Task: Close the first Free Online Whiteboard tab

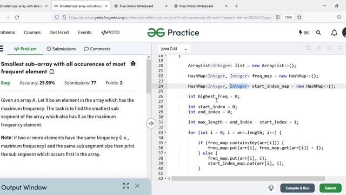Action: pos(166,6)
